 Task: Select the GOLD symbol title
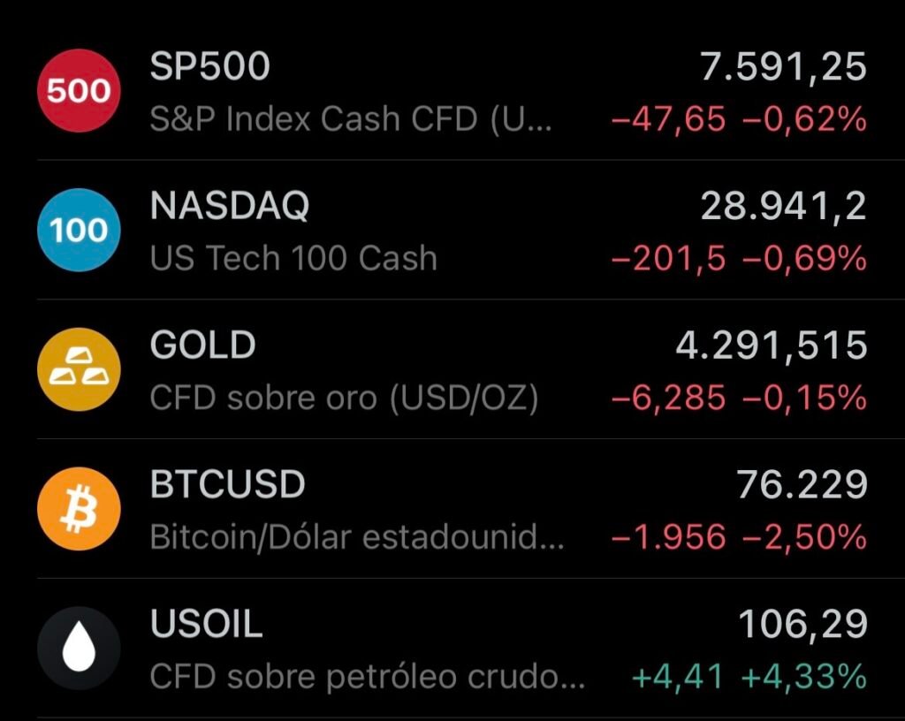202,345
